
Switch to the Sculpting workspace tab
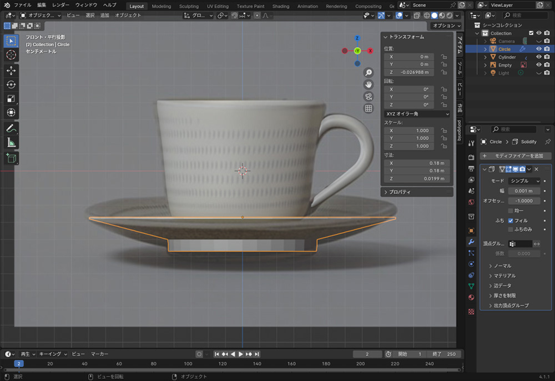pos(189,6)
